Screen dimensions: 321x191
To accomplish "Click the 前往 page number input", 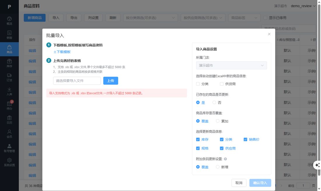I will 303,185.
